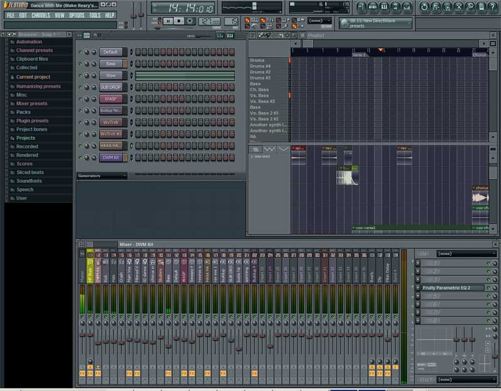The image size is (501, 391).
Task: Click the swing slider in channel rack
Action: [x=198, y=36]
